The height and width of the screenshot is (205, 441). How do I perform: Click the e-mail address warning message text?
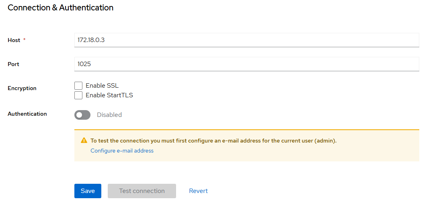pos(213,141)
